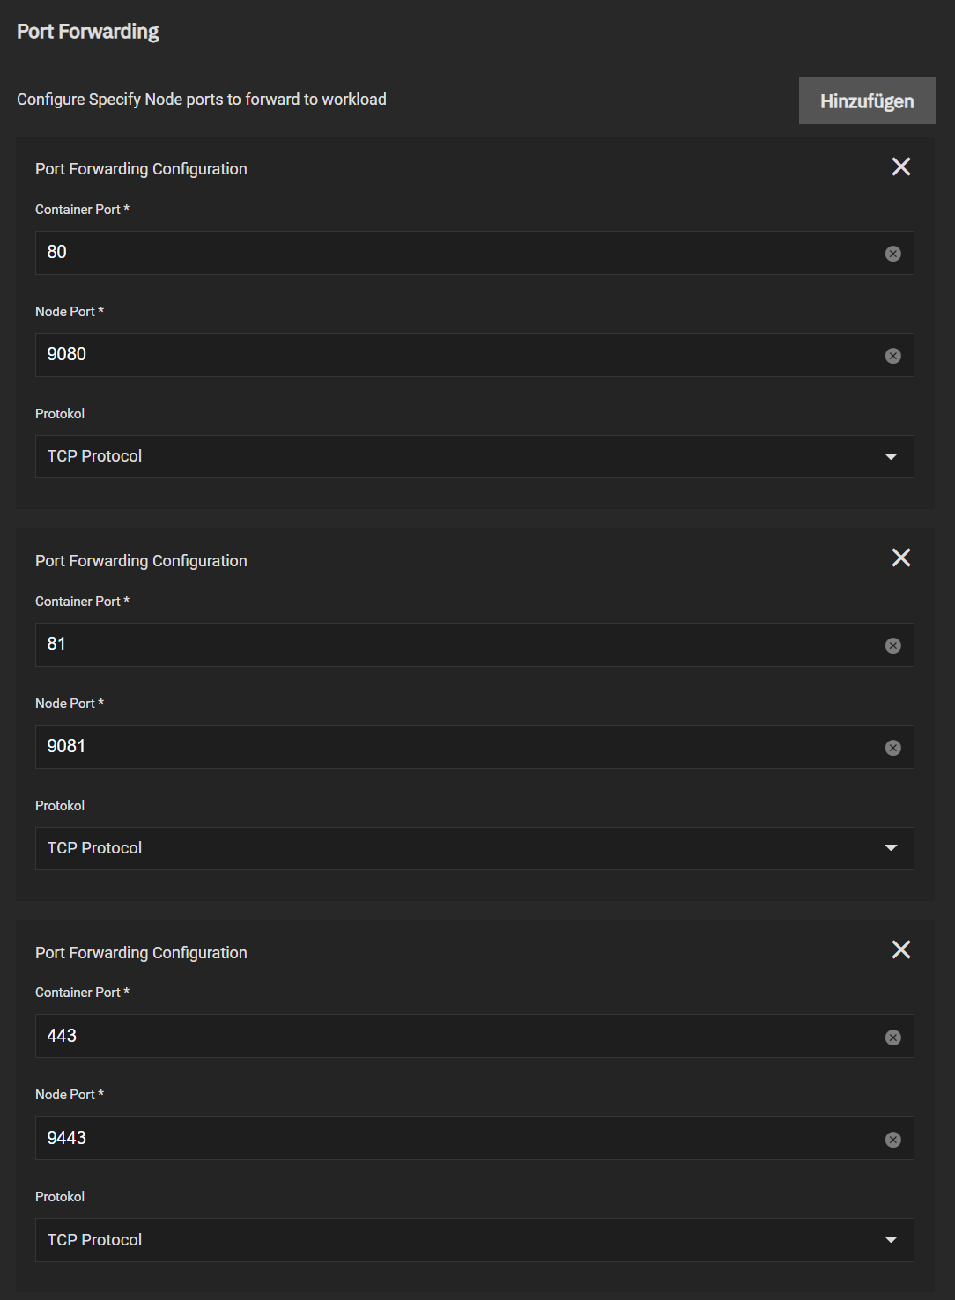Clear the Container Port 443 field

click(892, 1038)
